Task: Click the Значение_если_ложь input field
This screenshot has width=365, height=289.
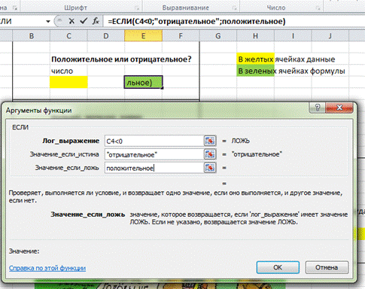Action: click(x=154, y=168)
